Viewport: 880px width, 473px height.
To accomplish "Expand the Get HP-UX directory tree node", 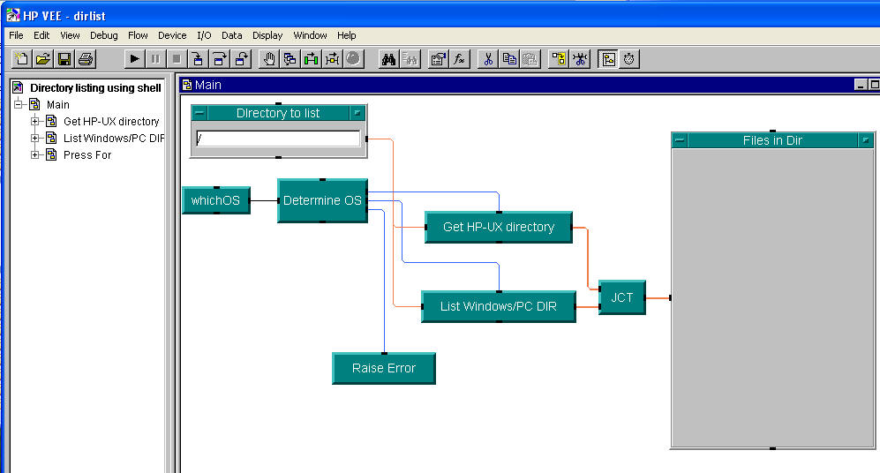I will (35, 122).
